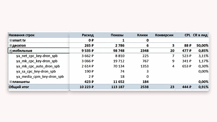Expand the планшеты row group
Viewport: 217px width, 122px height.
(11, 82)
